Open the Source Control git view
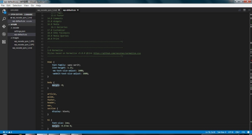Screen dimensions: 252x135 click(4, 26)
